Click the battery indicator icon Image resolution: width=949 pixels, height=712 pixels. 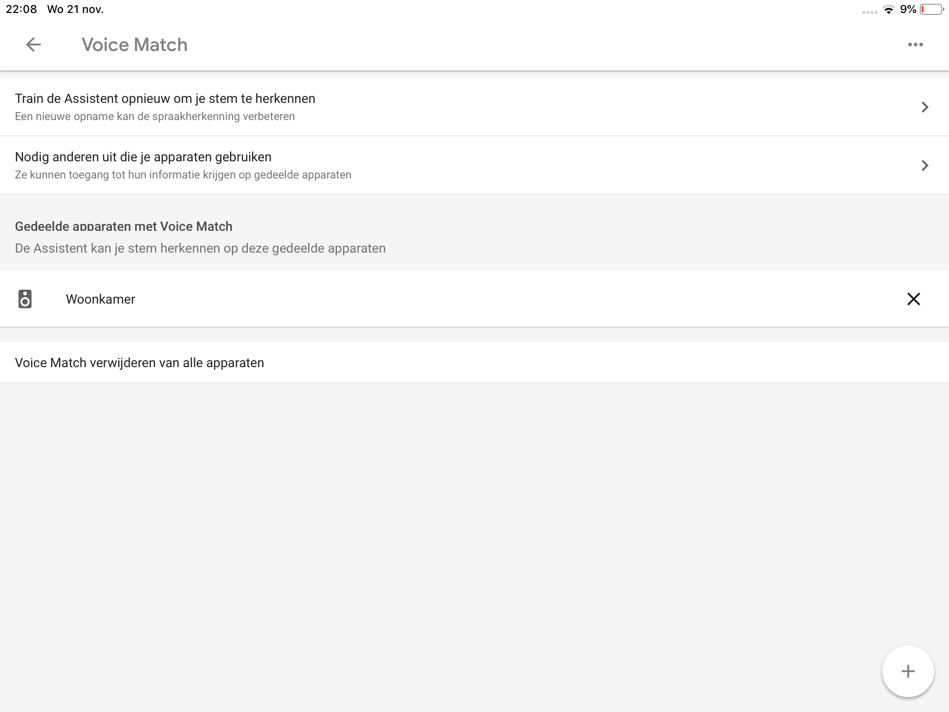coord(931,10)
